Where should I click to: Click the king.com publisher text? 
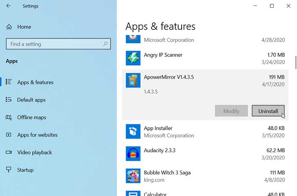[154, 180]
